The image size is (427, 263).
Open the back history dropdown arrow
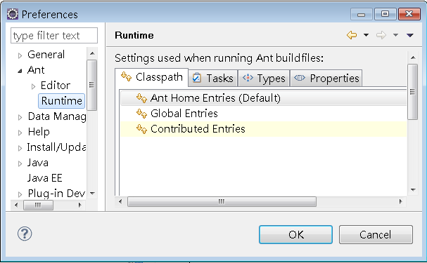[x=367, y=35]
